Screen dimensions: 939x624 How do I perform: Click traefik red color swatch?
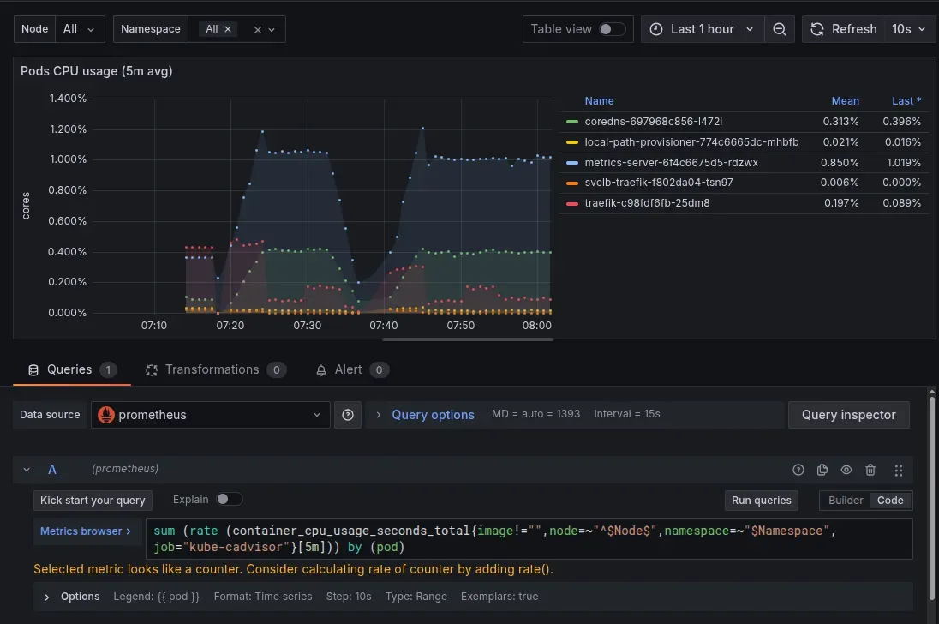point(572,204)
